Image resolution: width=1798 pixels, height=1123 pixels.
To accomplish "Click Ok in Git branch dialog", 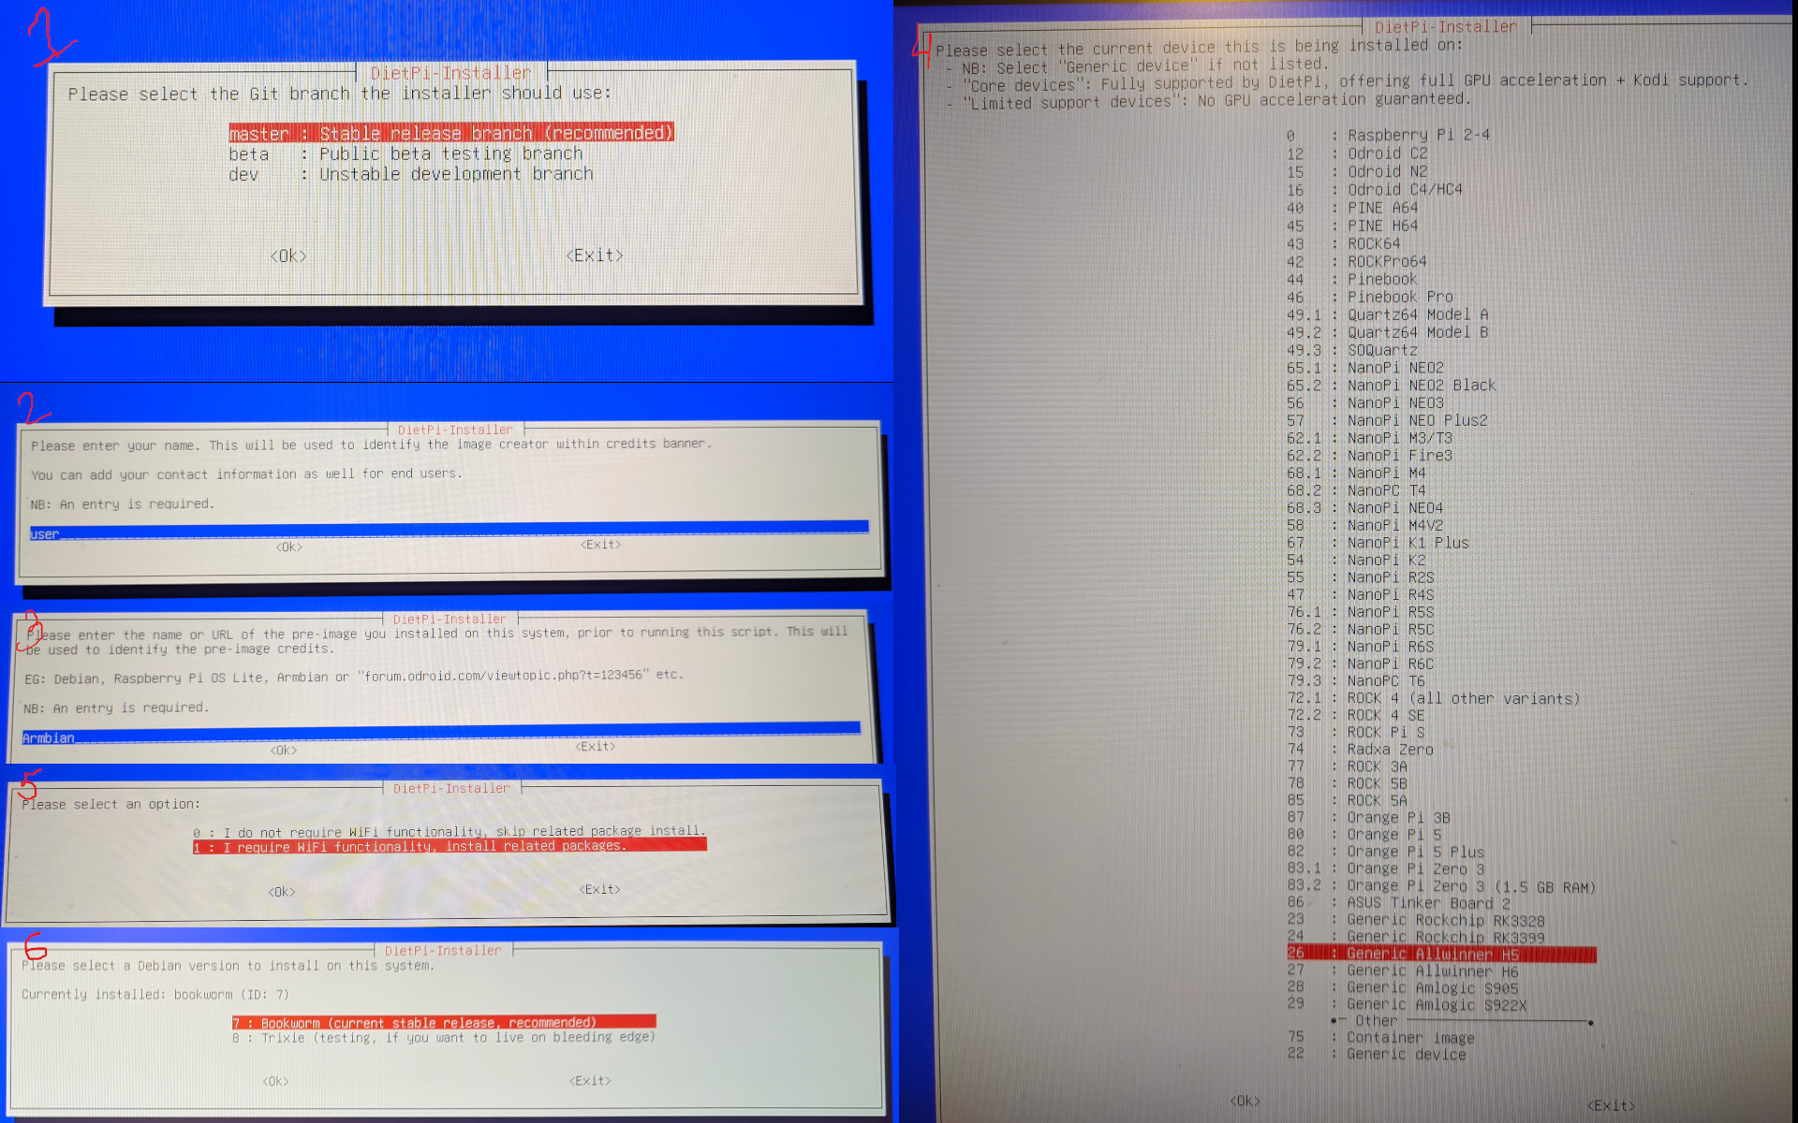I will tap(288, 255).
